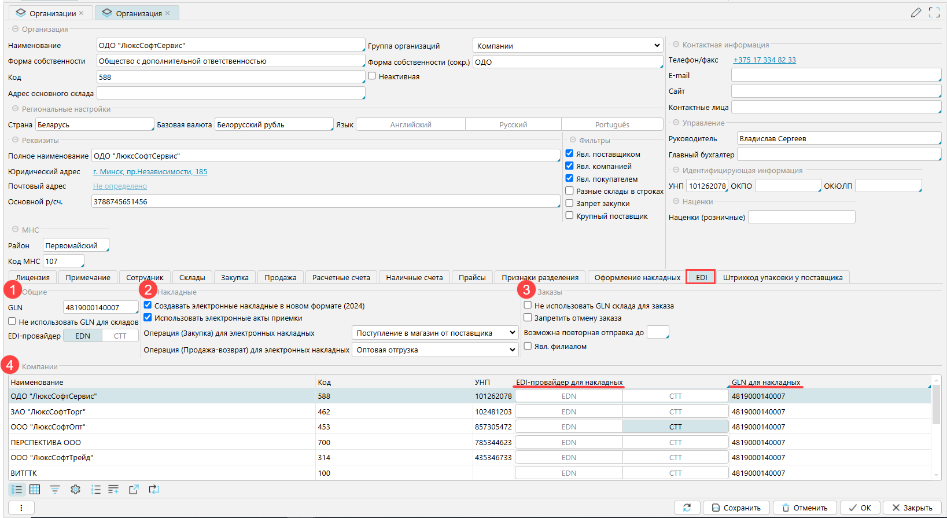
Task: Open table settings via the gear icon
Action: click(75, 490)
